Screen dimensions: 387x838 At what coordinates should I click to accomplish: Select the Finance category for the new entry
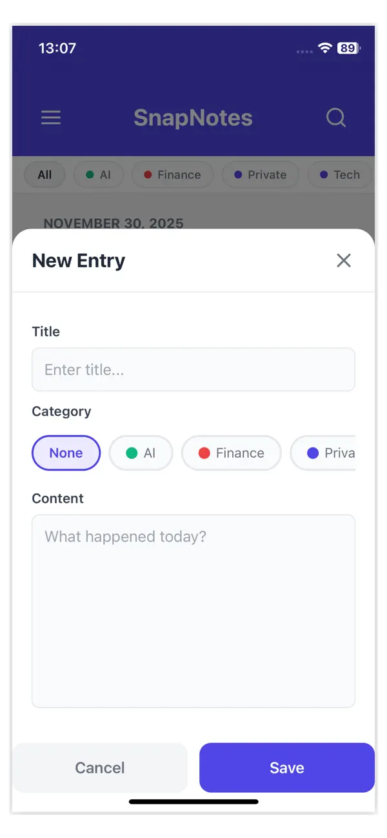(x=231, y=453)
